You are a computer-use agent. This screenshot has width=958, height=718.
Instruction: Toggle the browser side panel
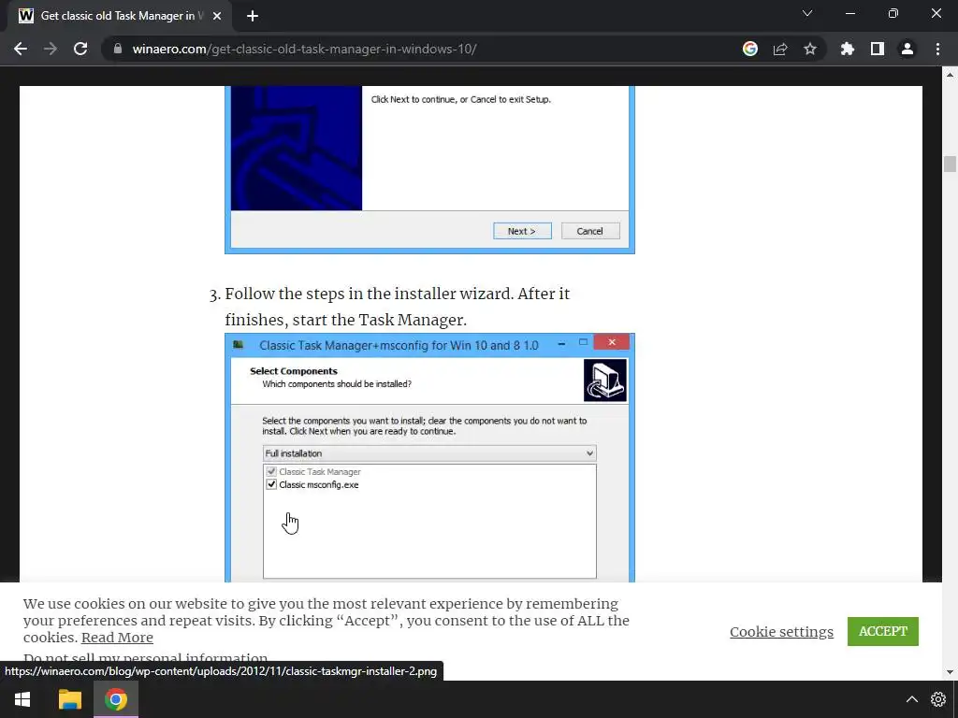(x=878, y=49)
